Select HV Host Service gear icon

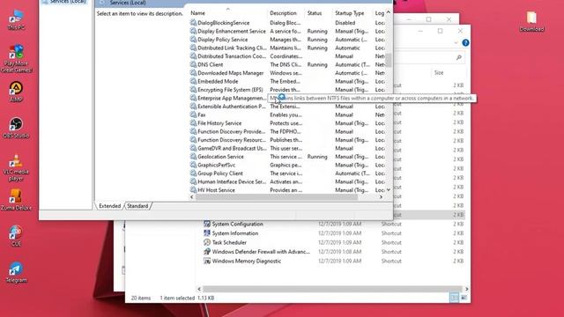point(193,190)
